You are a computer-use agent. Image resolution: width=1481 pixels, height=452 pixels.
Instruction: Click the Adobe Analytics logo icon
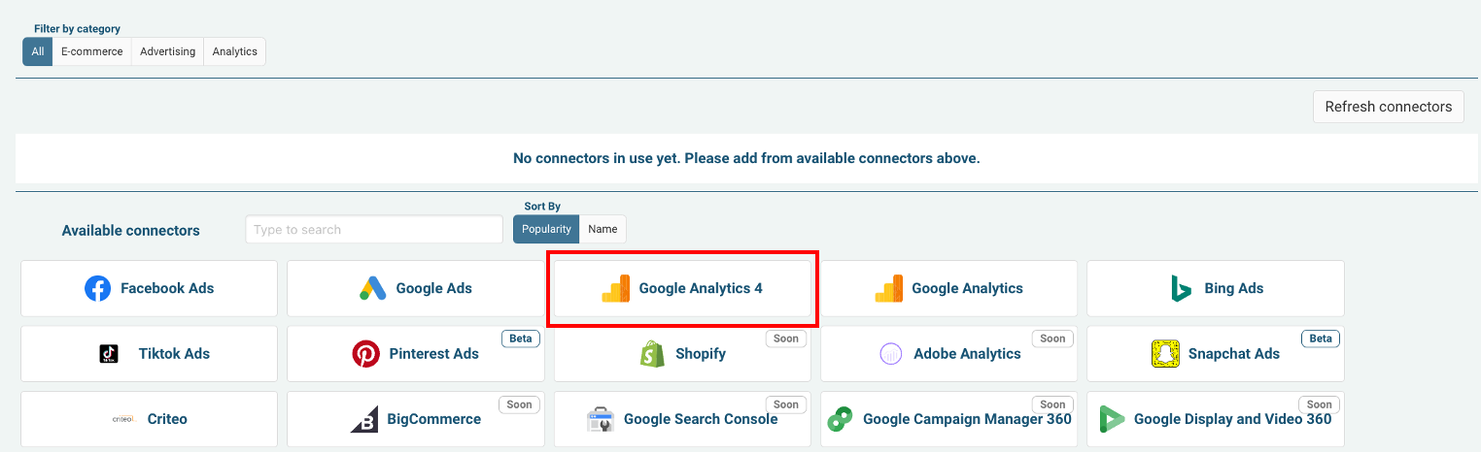tap(891, 354)
